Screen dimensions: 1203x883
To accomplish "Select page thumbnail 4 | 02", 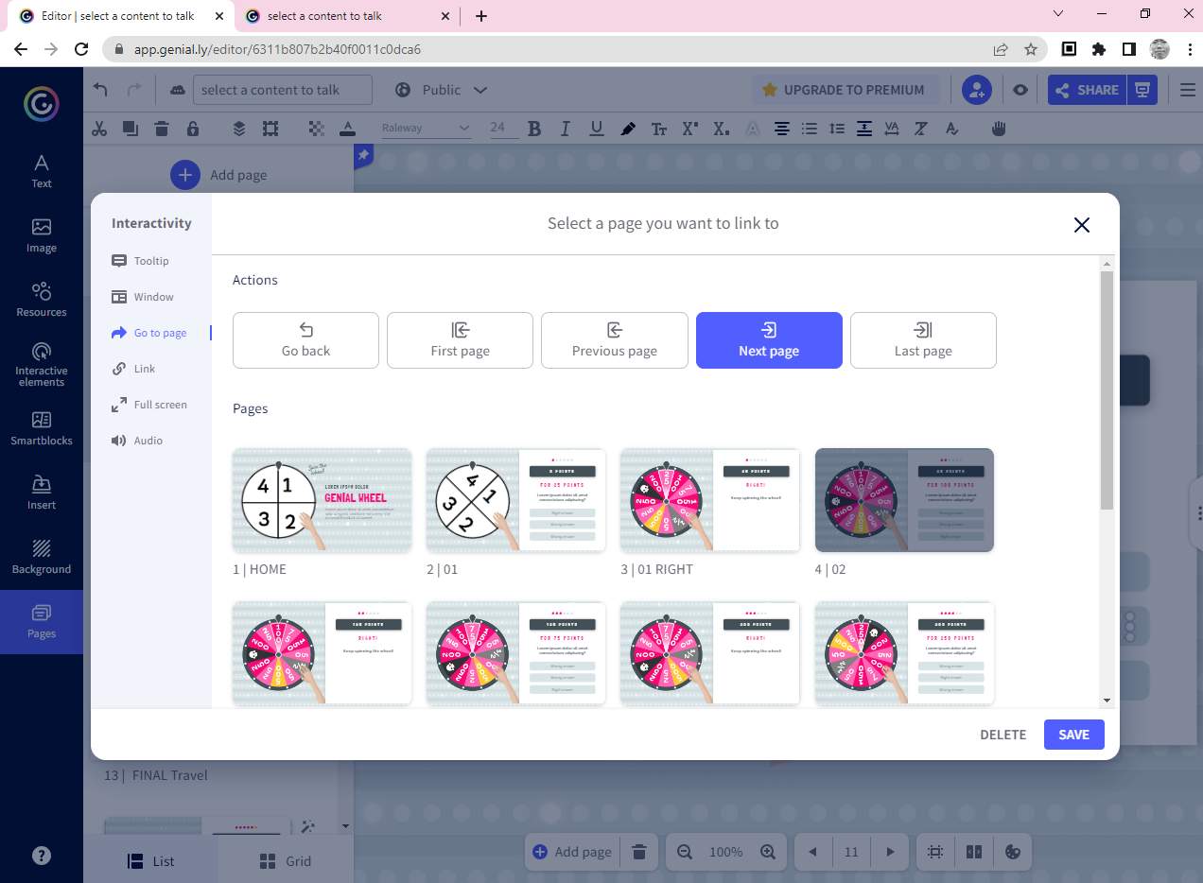I will [904, 500].
